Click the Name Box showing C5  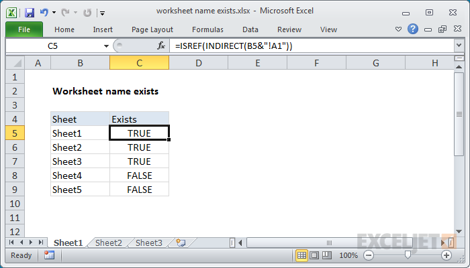point(53,46)
